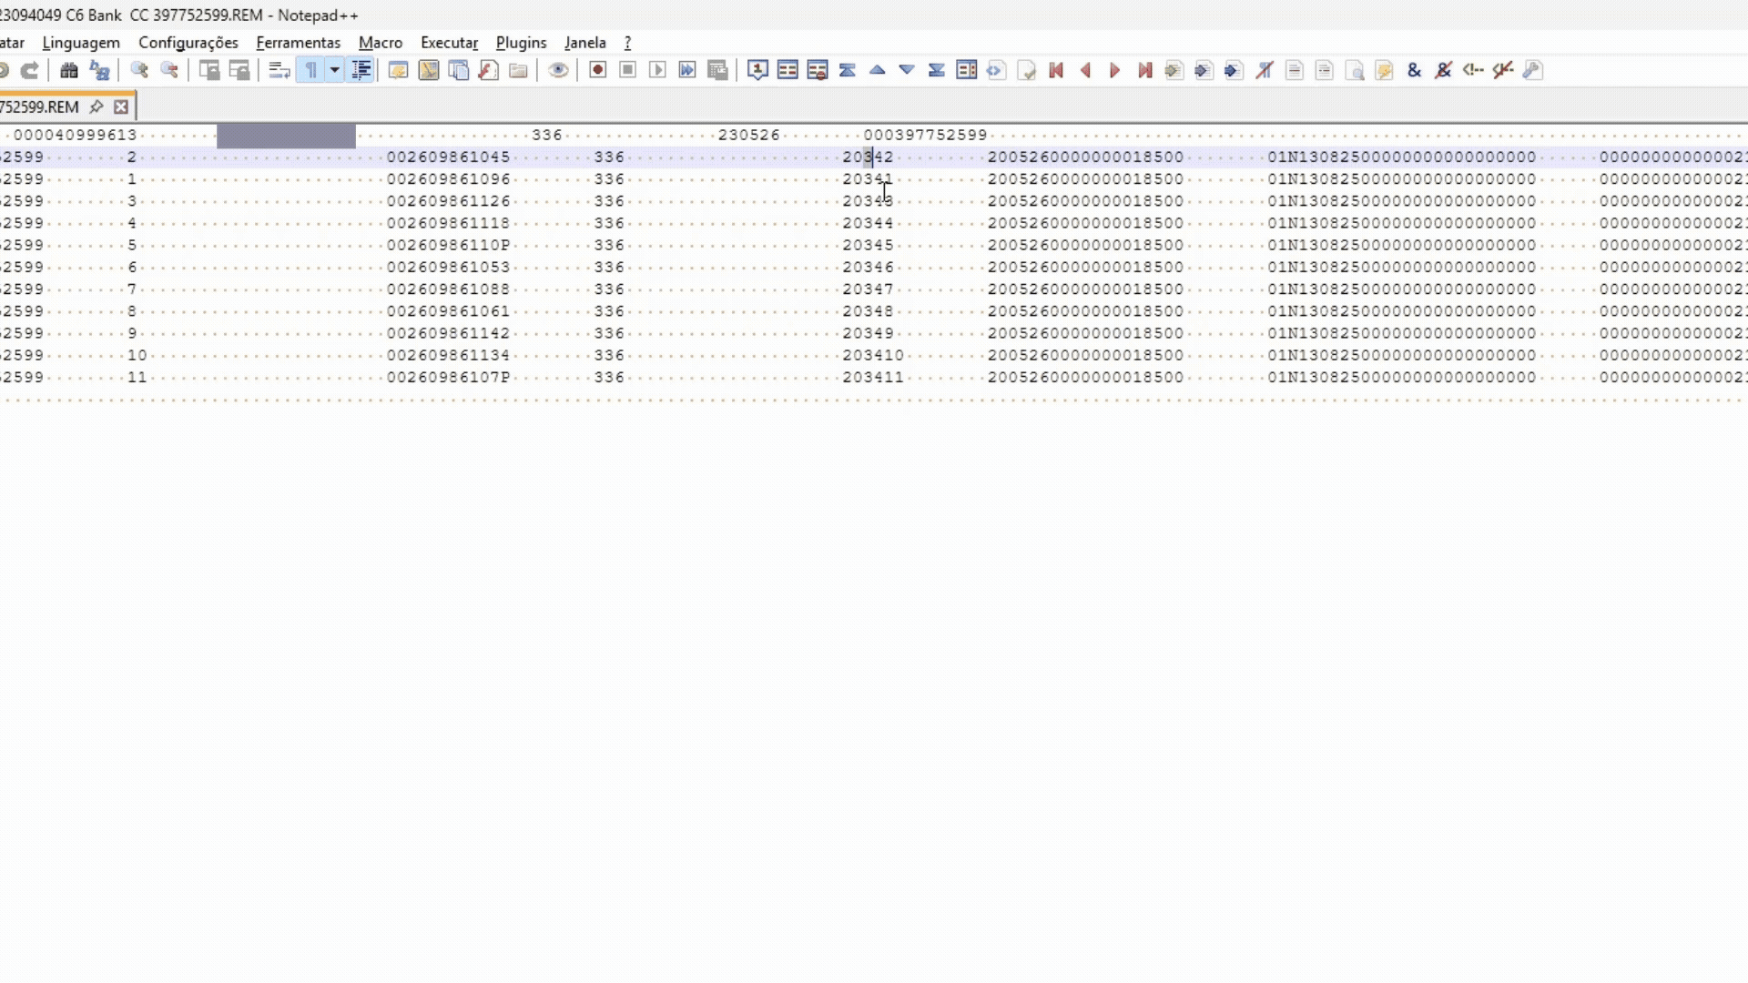The height and width of the screenshot is (983, 1748).
Task: Open Folder as Workspace panel
Action: coord(519,70)
